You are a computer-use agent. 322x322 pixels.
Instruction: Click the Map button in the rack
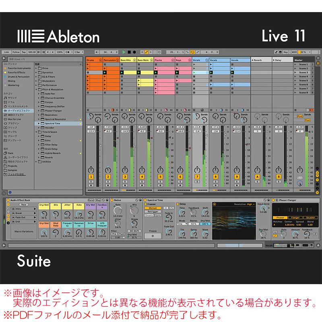point(98,200)
